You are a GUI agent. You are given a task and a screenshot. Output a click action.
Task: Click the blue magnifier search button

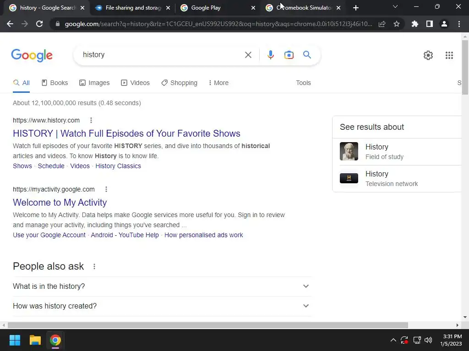[x=307, y=55]
